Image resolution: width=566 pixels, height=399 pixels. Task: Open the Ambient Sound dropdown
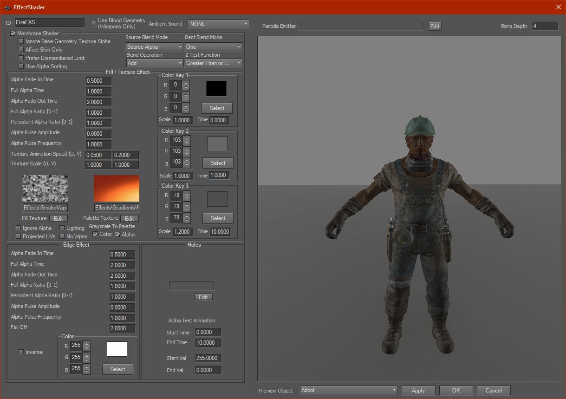[218, 24]
